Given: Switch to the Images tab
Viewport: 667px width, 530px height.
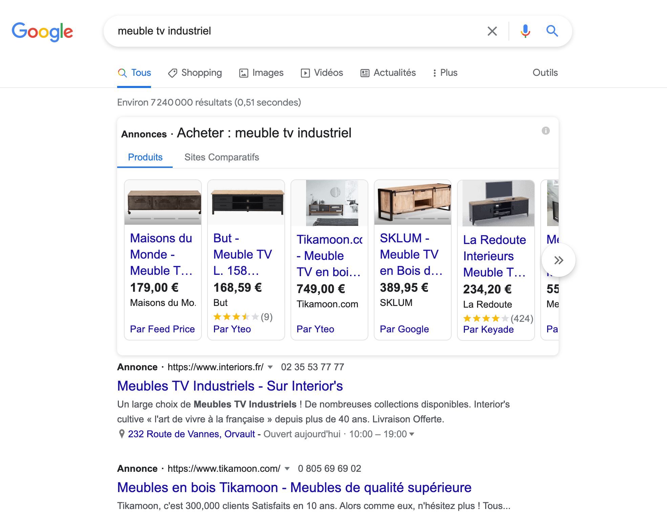Looking at the screenshot, I should 261,73.
